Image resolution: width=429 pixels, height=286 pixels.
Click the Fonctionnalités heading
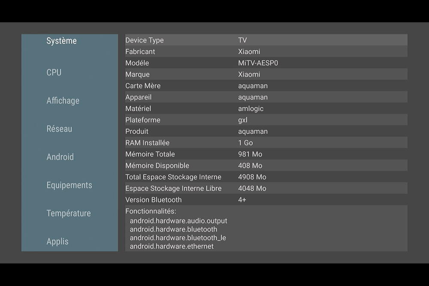pos(151,211)
